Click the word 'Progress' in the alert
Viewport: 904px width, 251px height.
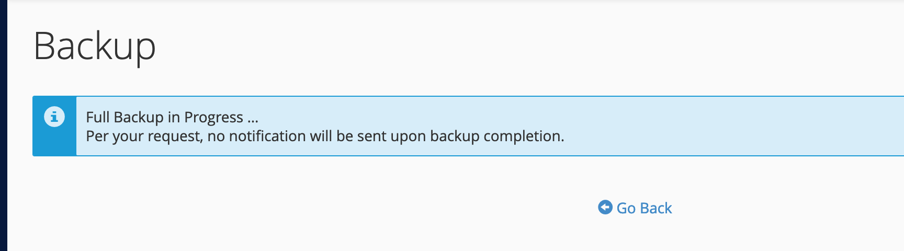214,118
